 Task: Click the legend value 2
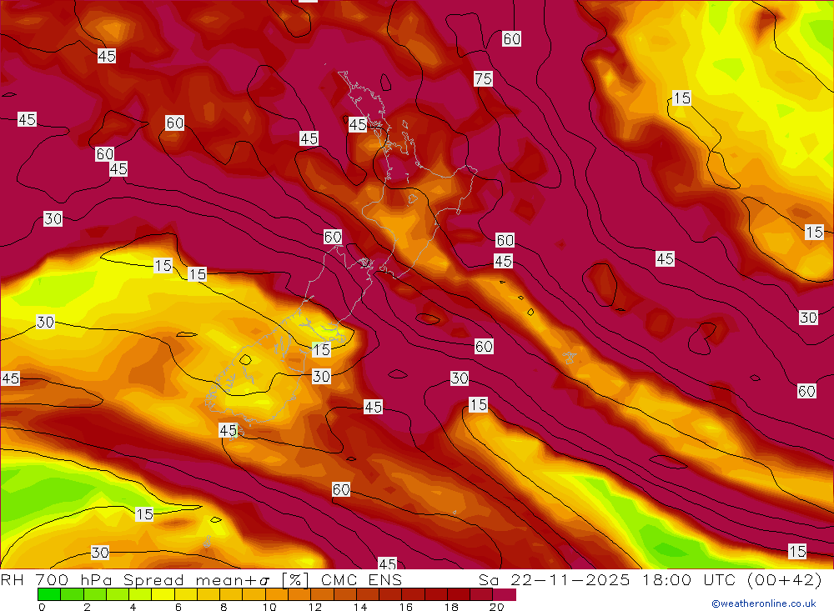[87, 607]
